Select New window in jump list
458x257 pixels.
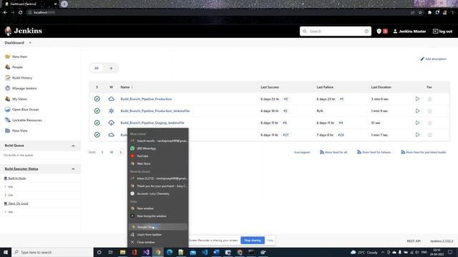[157, 208]
